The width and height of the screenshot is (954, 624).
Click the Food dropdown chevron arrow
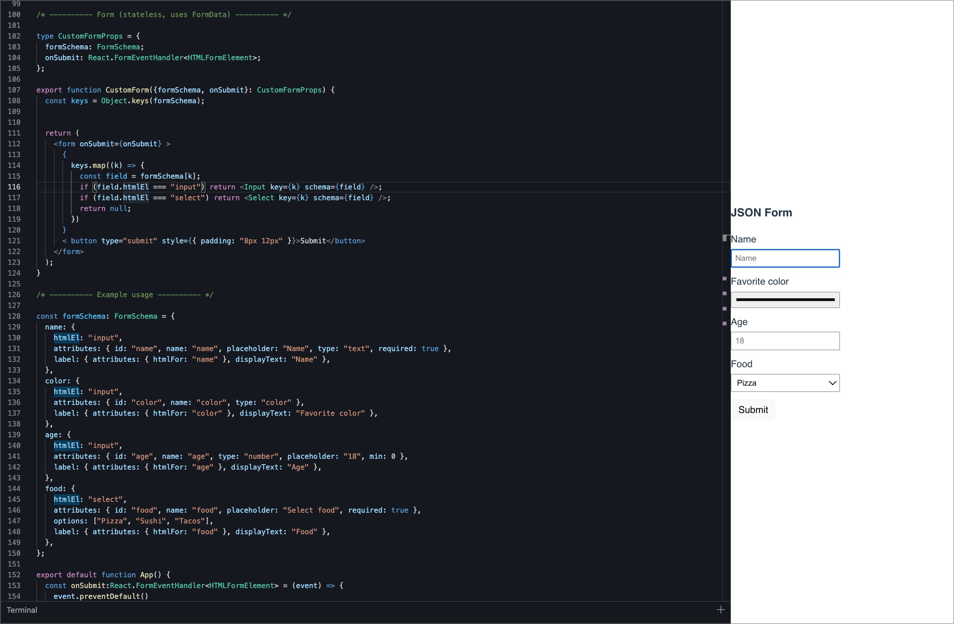pos(832,383)
